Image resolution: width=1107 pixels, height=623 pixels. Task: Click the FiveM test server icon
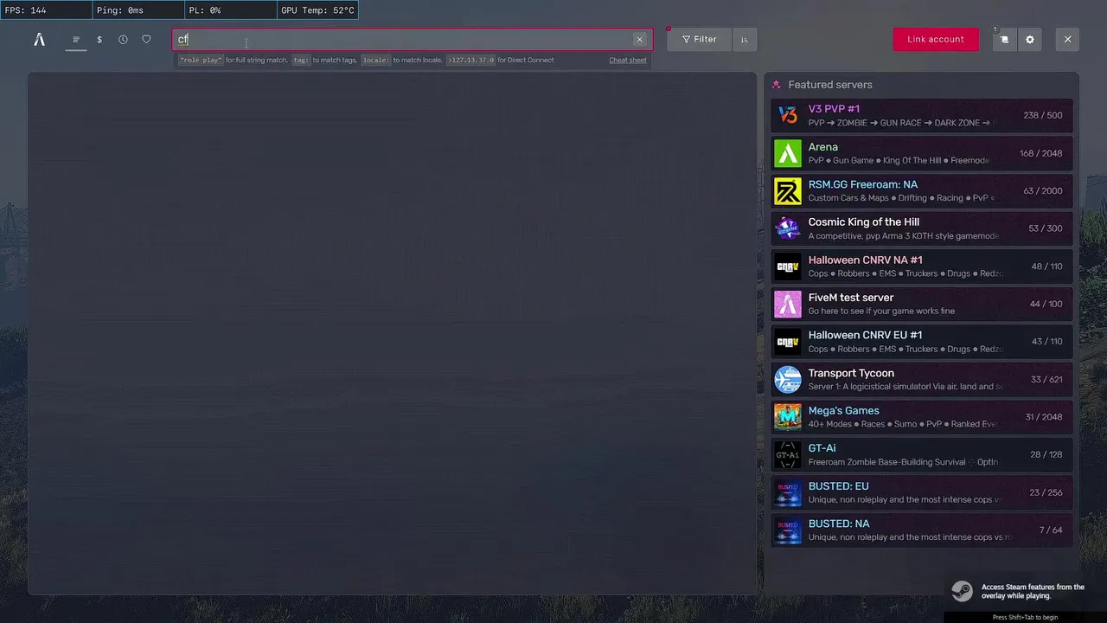(x=787, y=304)
